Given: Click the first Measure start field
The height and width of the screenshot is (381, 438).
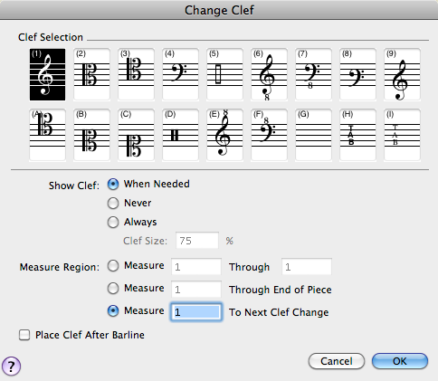Looking at the screenshot, I should point(196,267).
